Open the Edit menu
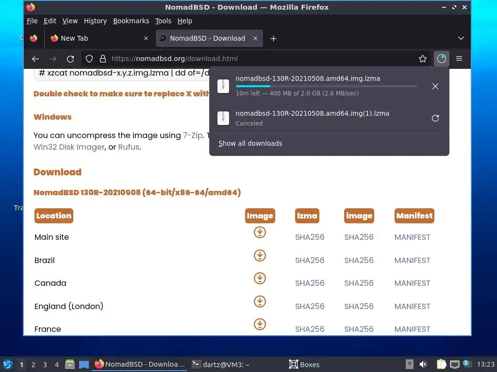This screenshot has width=497, height=372. coord(50,21)
